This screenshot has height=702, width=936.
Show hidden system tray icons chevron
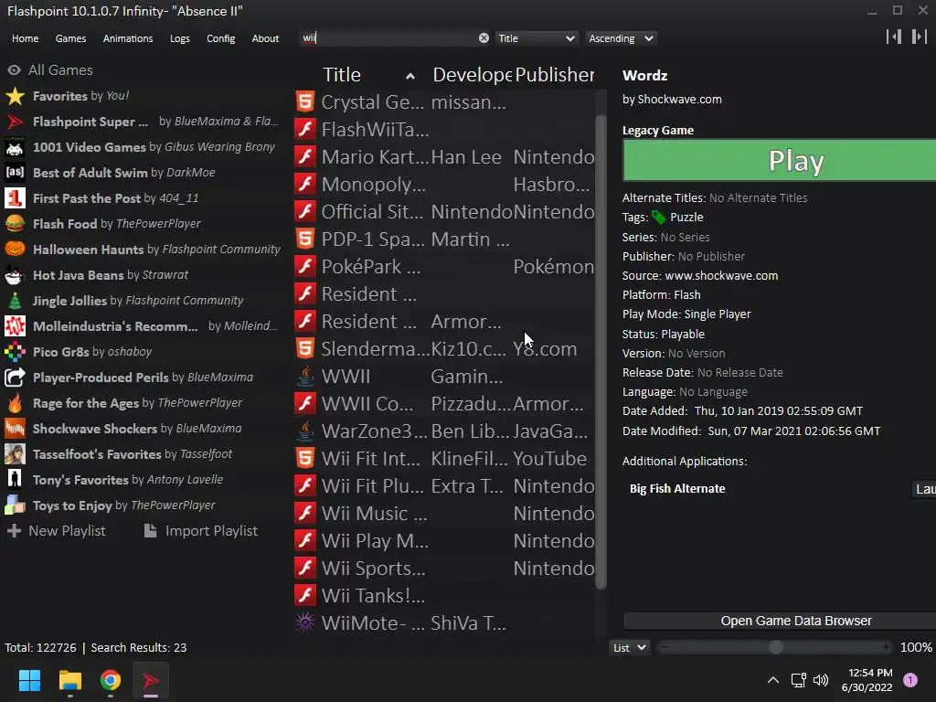(x=773, y=680)
